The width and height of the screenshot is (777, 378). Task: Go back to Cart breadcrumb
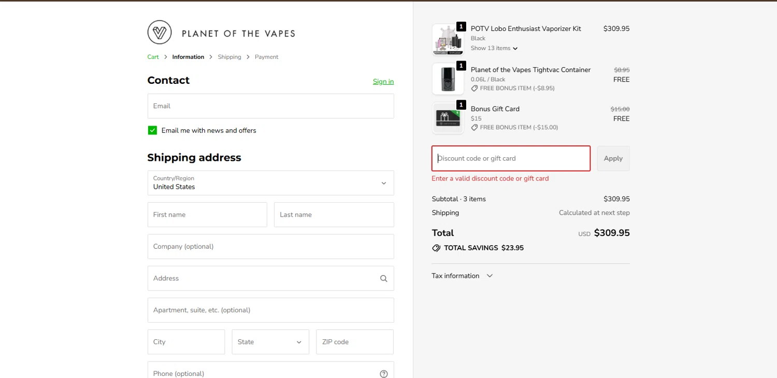point(153,57)
